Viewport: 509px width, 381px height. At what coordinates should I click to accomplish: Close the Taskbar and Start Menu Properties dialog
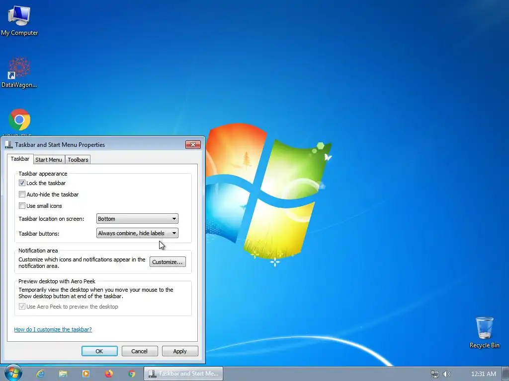[193, 144]
